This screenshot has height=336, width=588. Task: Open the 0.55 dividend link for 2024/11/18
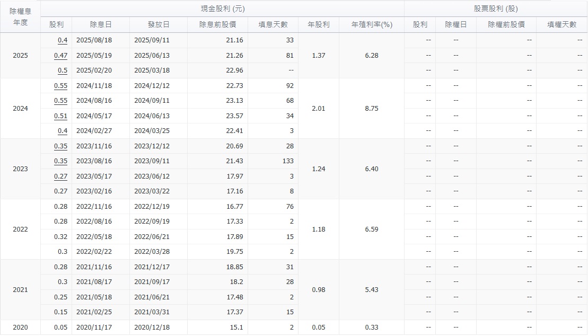(60, 86)
